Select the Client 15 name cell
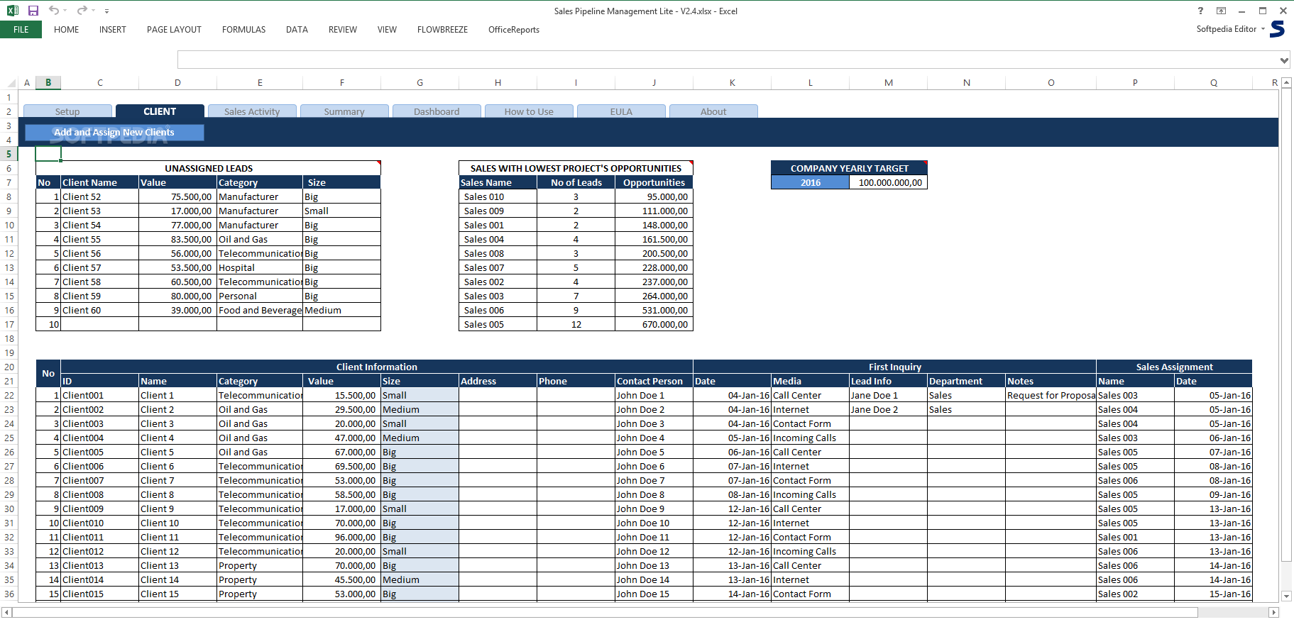Screen dimensions: 1294x622 pyautogui.click(x=178, y=594)
